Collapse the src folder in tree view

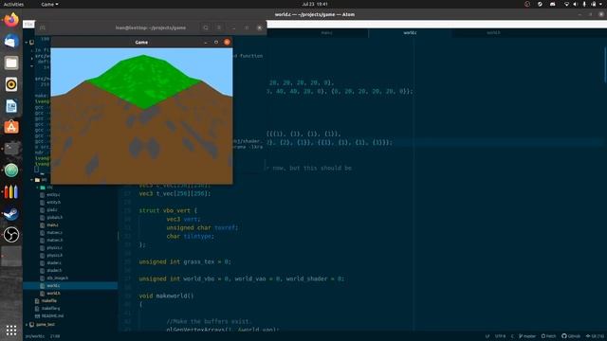click(31, 180)
